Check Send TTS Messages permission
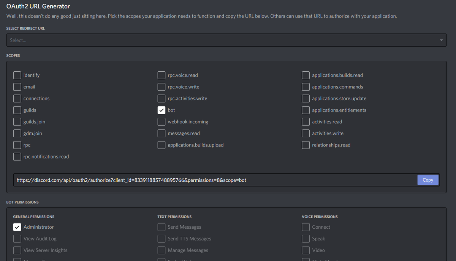456x261 pixels. point(161,239)
